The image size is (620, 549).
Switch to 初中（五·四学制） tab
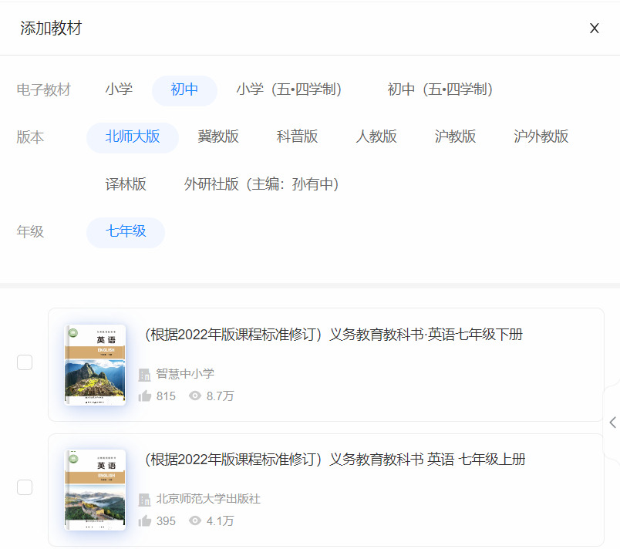pyautogui.click(x=441, y=89)
